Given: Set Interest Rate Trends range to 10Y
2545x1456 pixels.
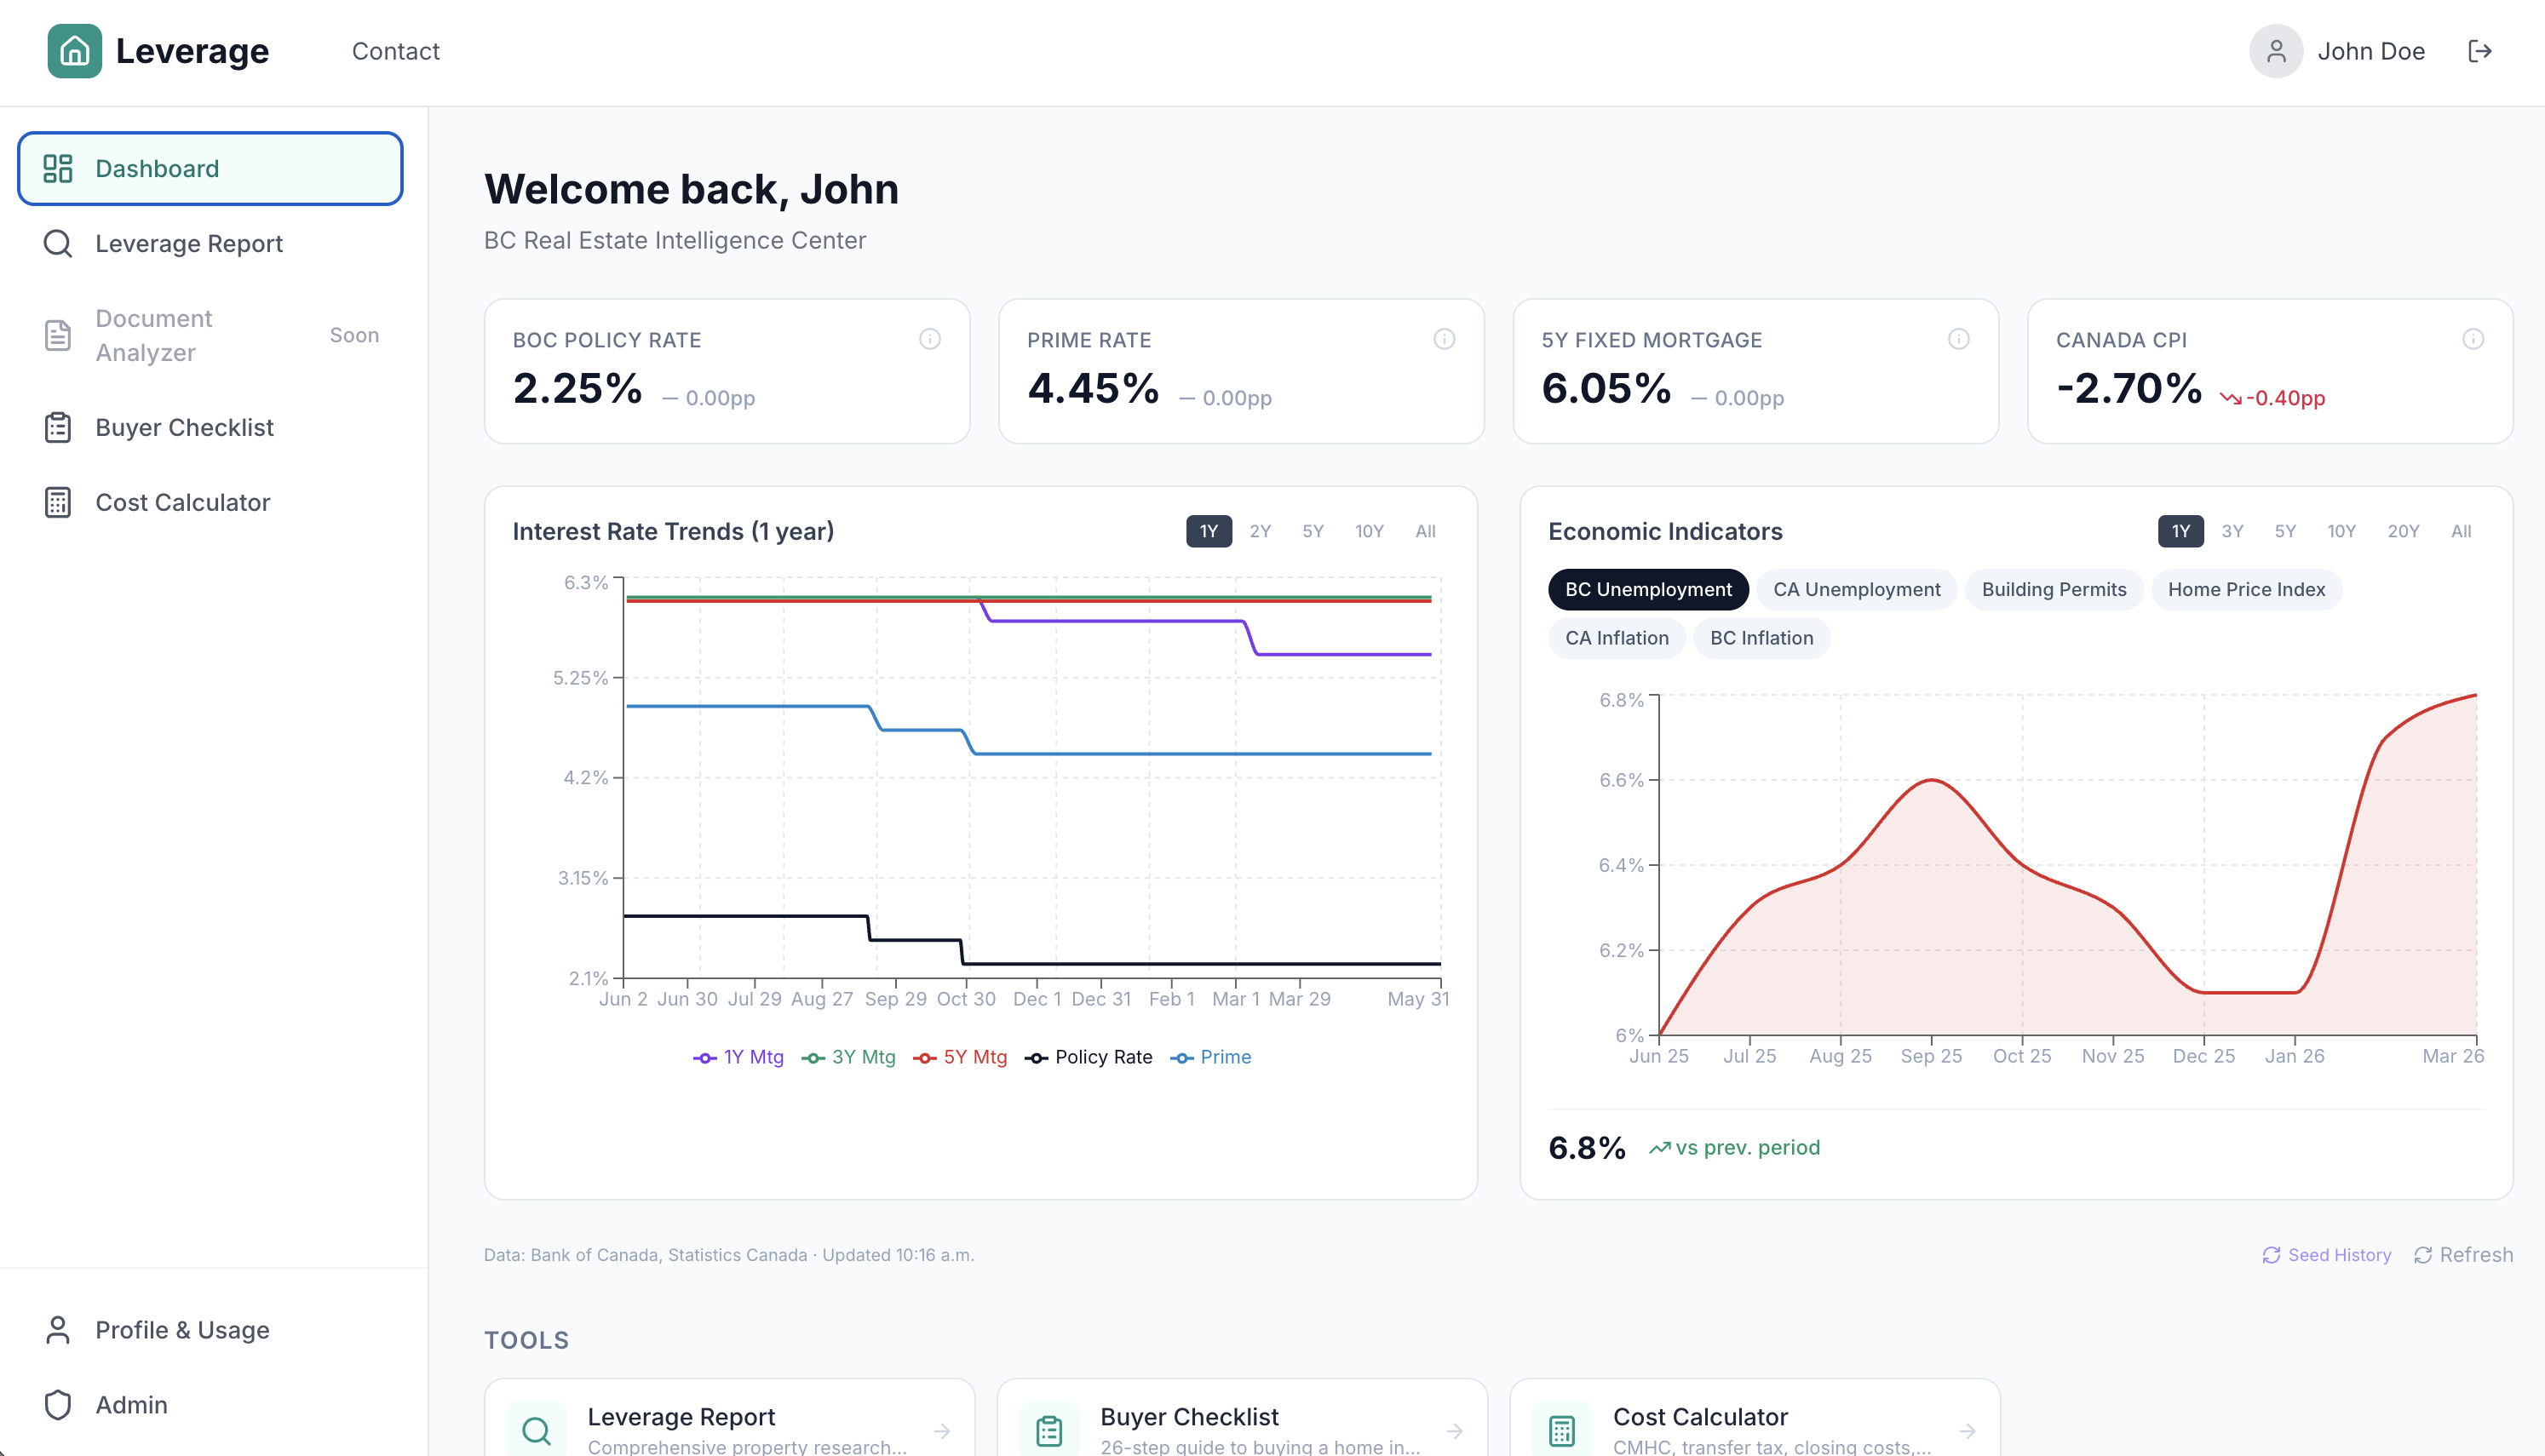Looking at the screenshot, I should pyautogui.click(x=1369, y=531).
